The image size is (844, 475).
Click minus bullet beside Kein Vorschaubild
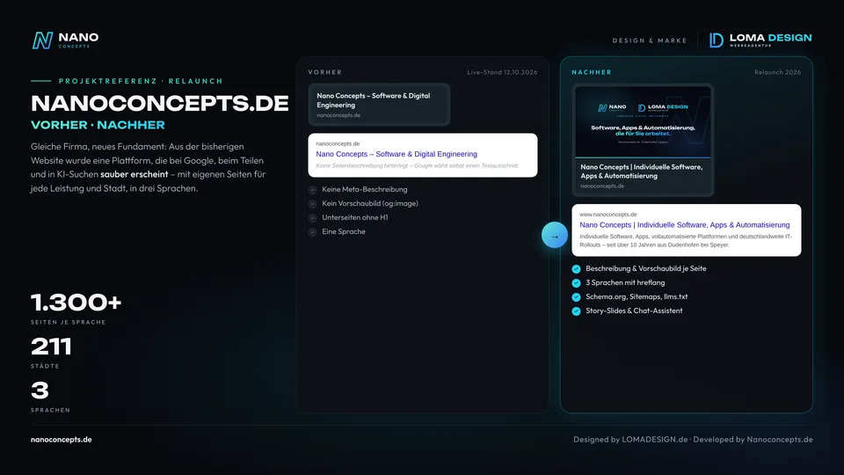[312, 203]
